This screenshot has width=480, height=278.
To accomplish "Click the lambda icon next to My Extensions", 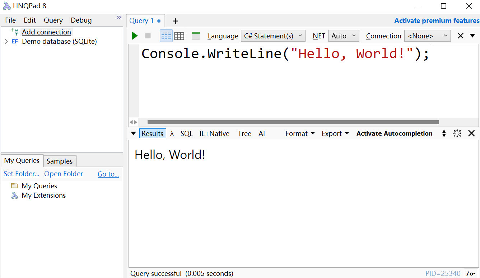I will (14, 195).
